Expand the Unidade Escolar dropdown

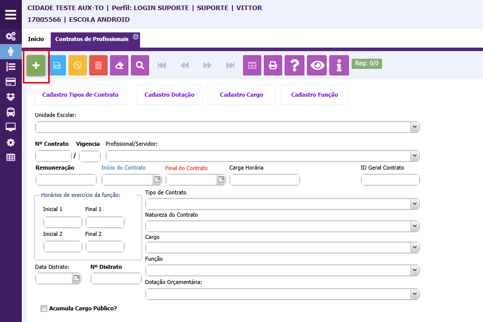tap(415, 127)
